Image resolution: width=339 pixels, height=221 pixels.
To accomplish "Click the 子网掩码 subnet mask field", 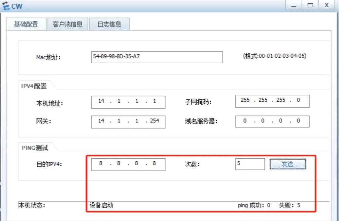I will pos(272,101).
